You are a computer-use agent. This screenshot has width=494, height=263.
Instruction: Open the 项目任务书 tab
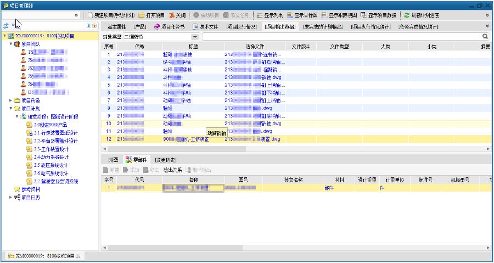coord(170,26)
